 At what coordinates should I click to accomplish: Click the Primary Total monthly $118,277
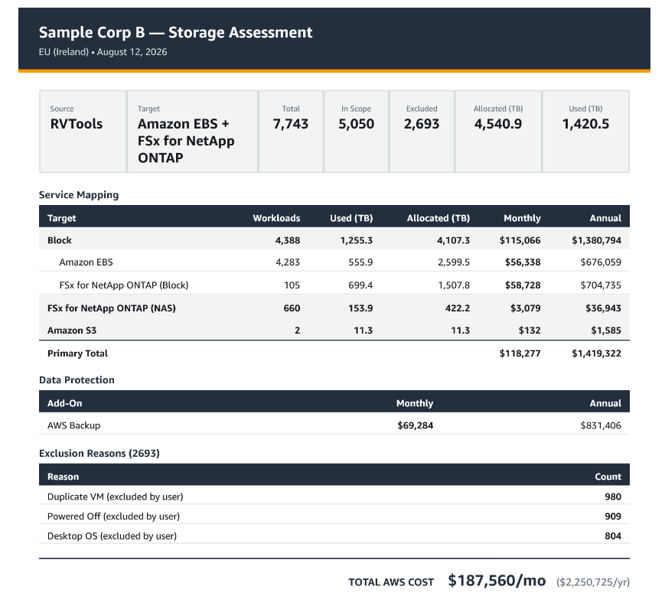coord(520,353)
